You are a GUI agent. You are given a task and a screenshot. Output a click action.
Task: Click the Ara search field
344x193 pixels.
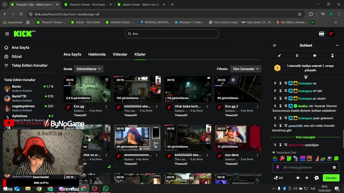(172, 34)
